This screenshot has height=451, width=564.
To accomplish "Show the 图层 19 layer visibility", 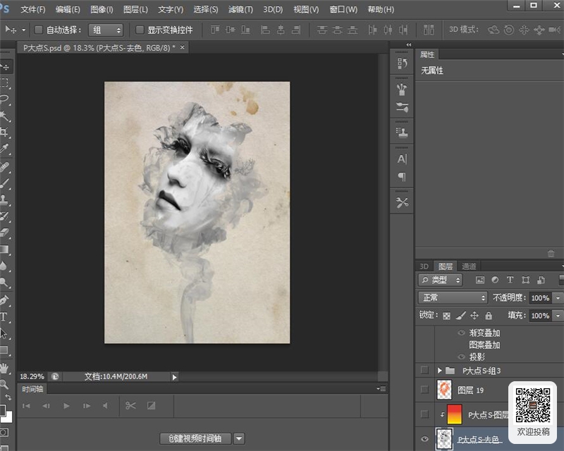I will pyautogui.click(x=424, y=390).
